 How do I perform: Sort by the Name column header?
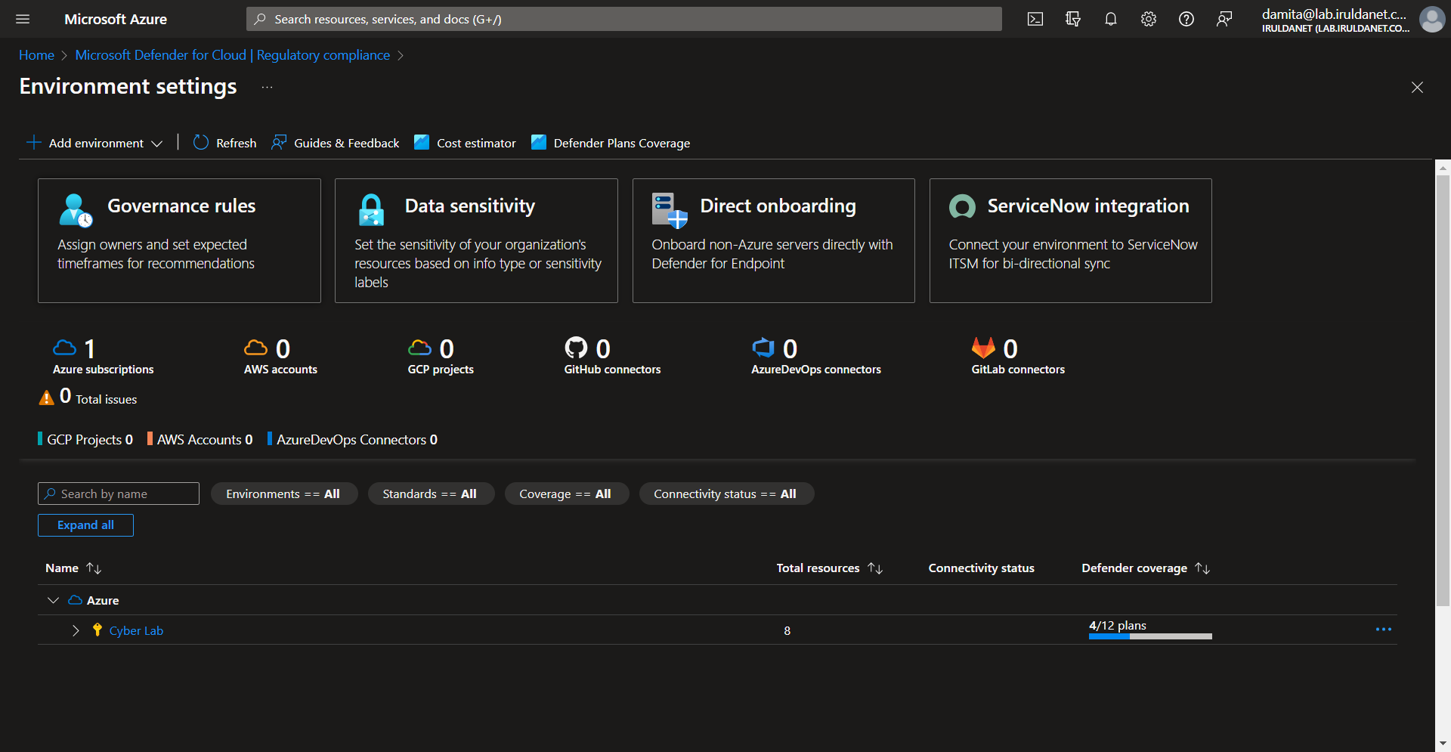pyautogui.click(x=73, y=568)
